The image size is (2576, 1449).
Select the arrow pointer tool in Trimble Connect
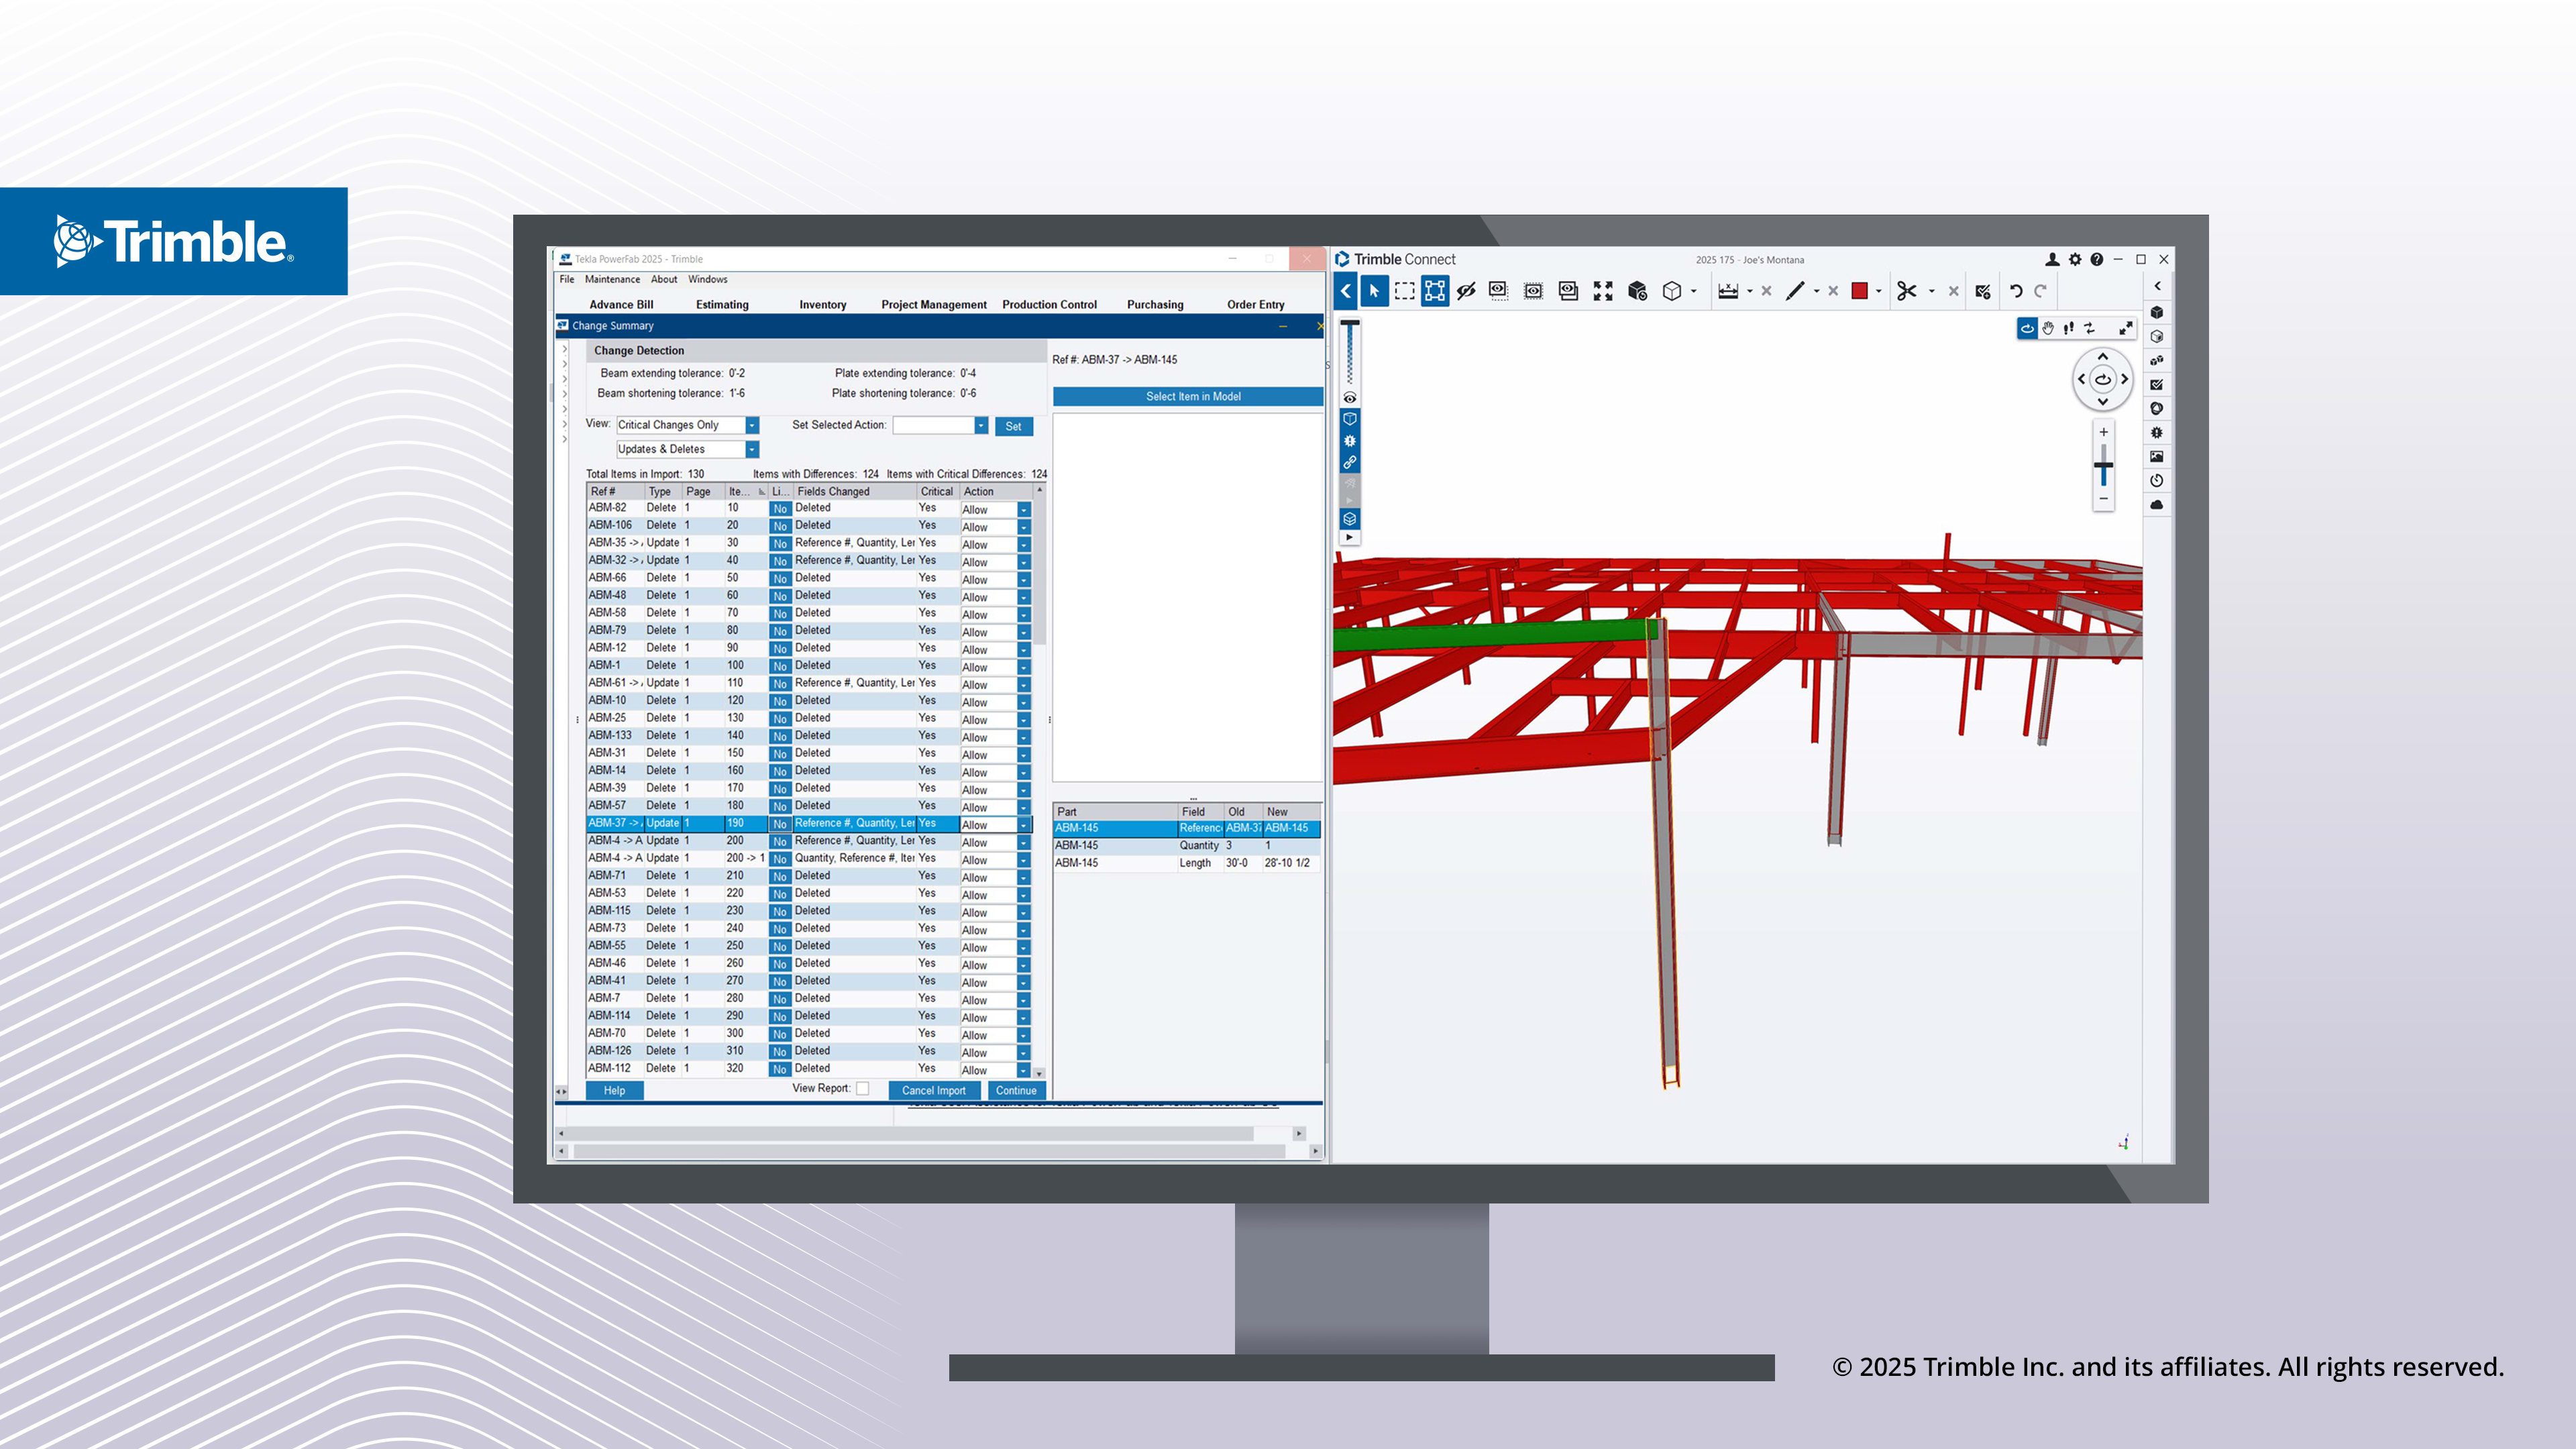point(1374,291)
